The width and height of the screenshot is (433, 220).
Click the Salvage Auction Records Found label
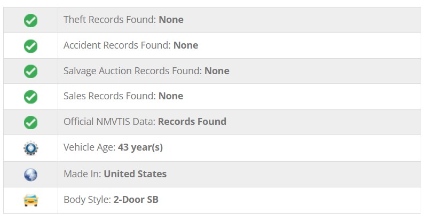coord(133,71)
